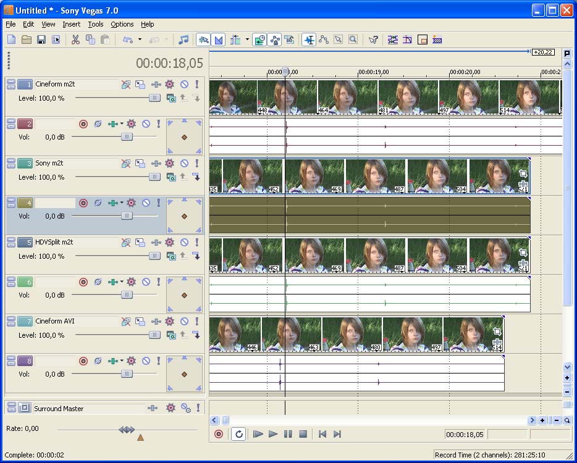Screen dimensions: 577x463
Task: Open Track FX on HDVSplit m2t track
Action: pos(156,243)
